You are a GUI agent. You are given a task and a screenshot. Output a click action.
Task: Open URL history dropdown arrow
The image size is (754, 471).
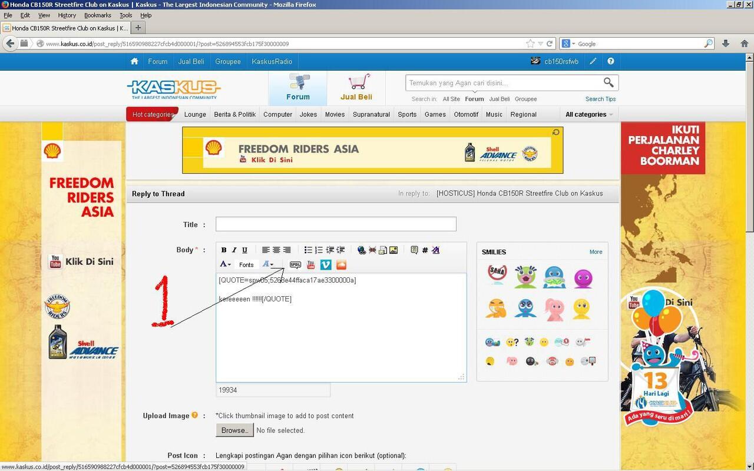click(x=540, y=44)
